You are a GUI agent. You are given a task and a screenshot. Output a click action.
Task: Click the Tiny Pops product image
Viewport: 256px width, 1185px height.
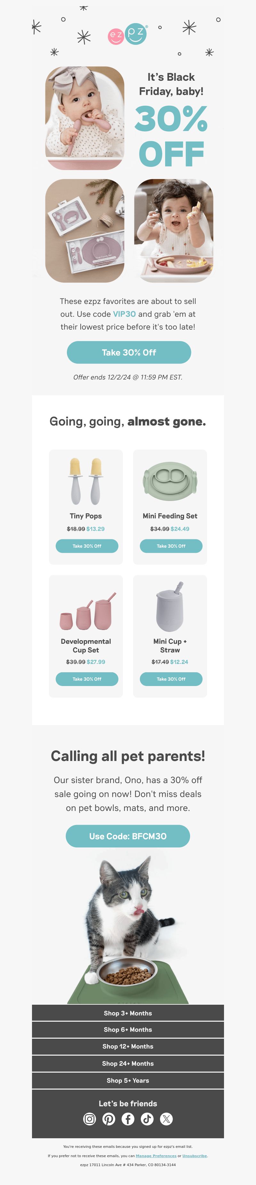pos(86,481)
